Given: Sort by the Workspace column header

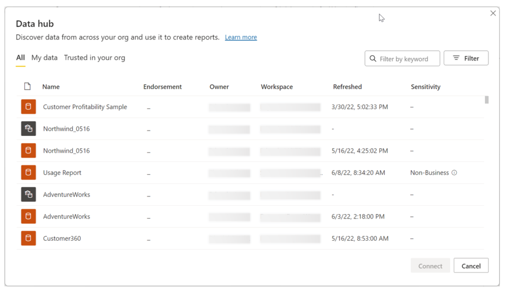Looking at the screenshot, I should coord(277,87).
